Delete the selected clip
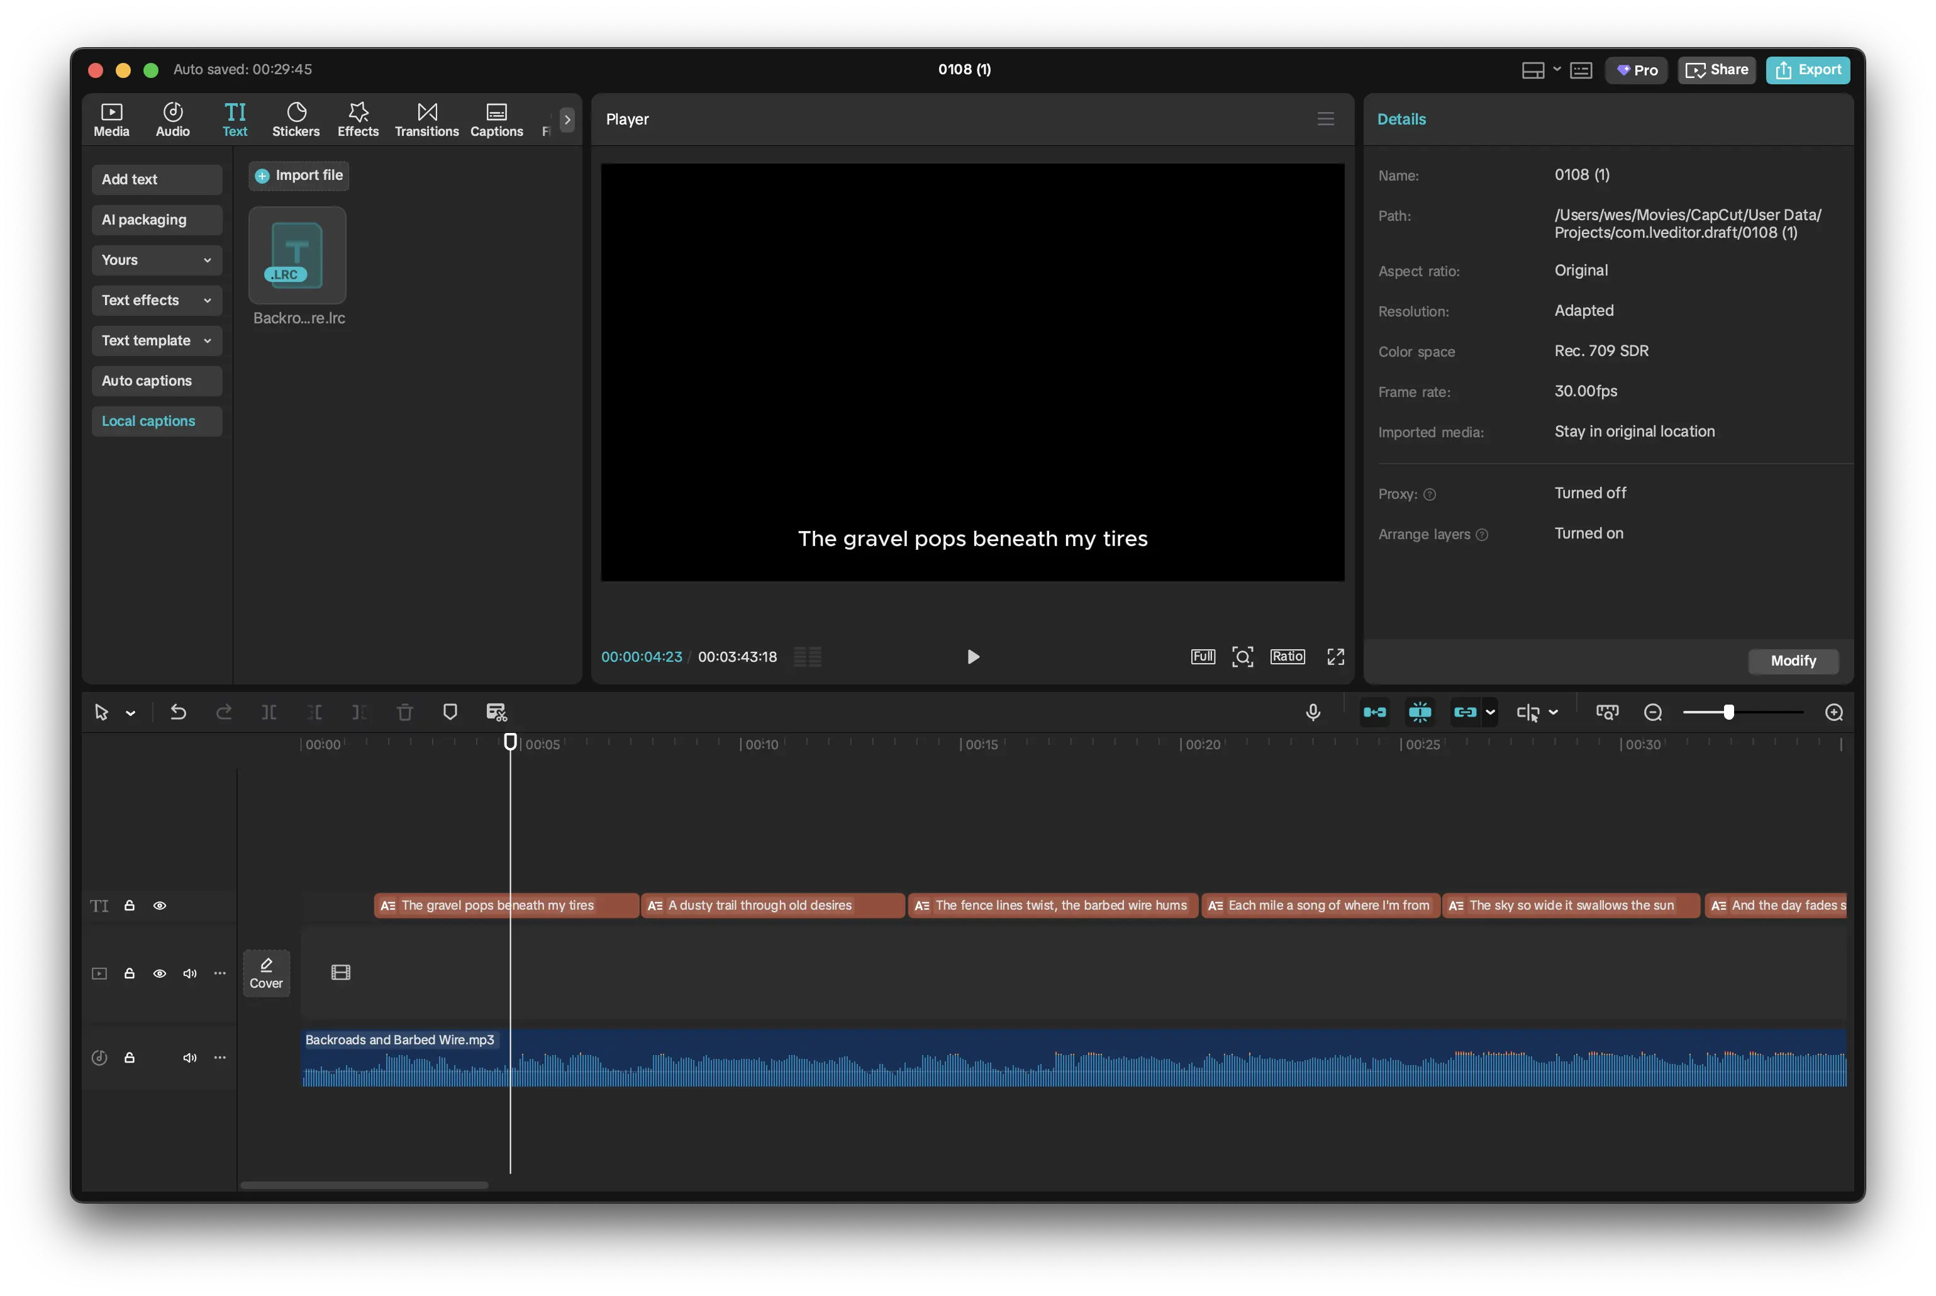Viewport: 1936px width, 1296px height. (x=405, y=712)
